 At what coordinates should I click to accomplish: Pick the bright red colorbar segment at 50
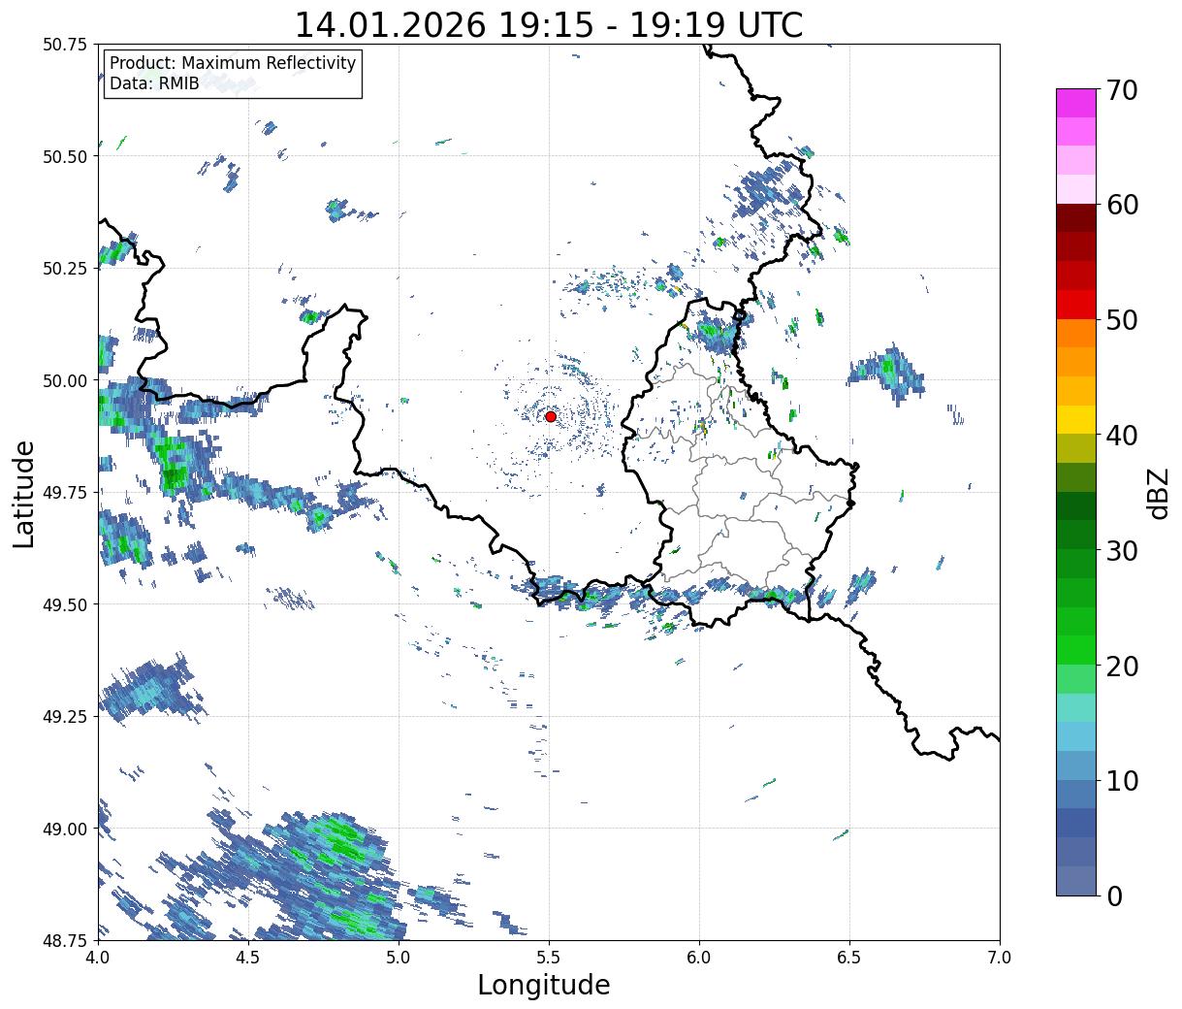click(x=1076, y=305)
